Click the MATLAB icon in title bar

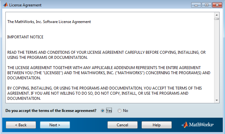coord(5,5)
